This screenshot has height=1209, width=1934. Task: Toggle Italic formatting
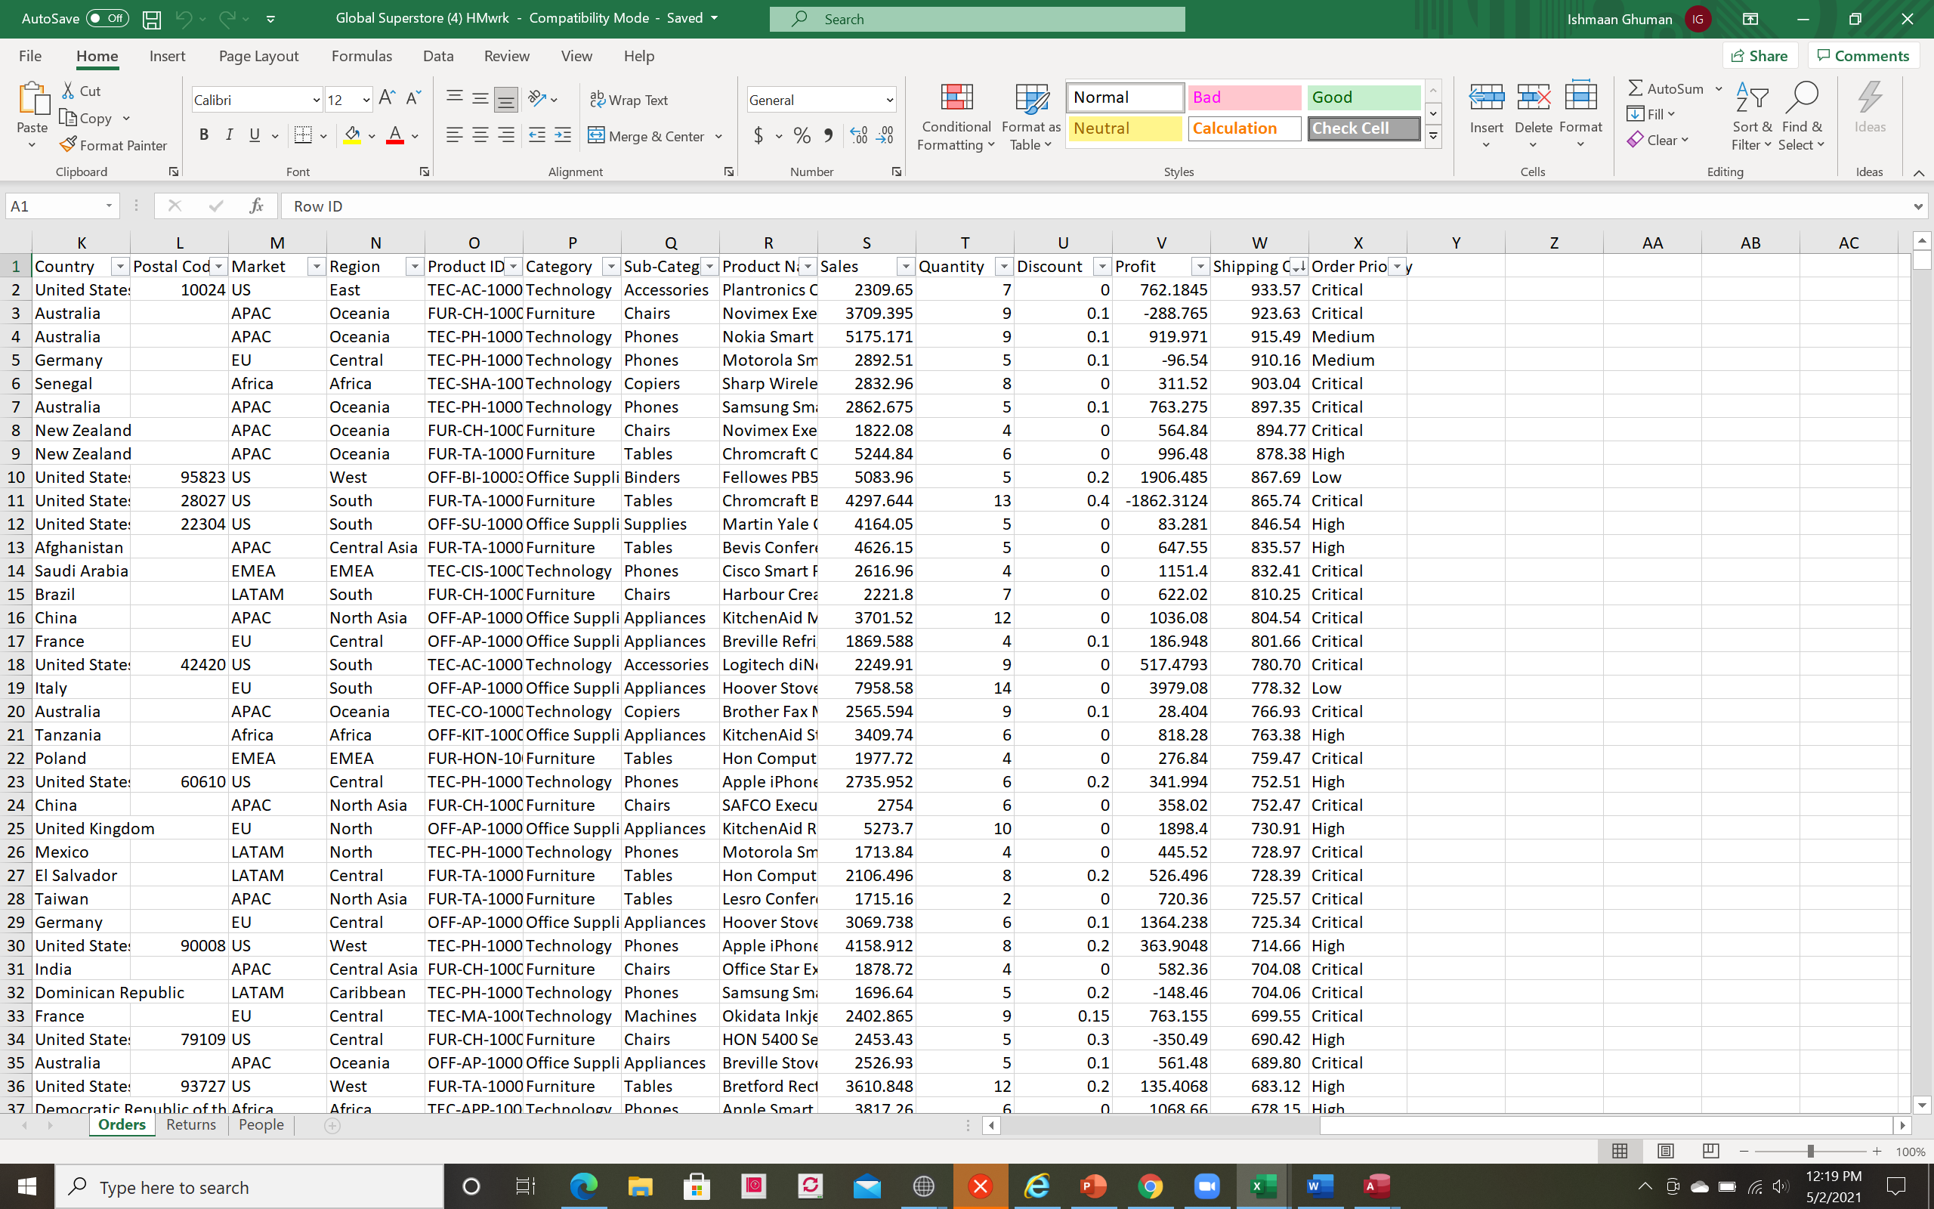[x=230, y=135]
